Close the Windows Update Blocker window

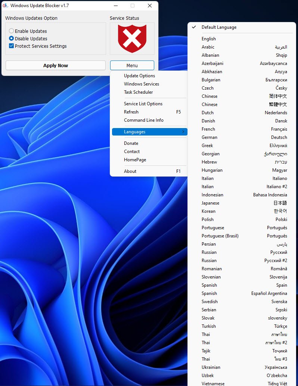(x=150, y=6)
